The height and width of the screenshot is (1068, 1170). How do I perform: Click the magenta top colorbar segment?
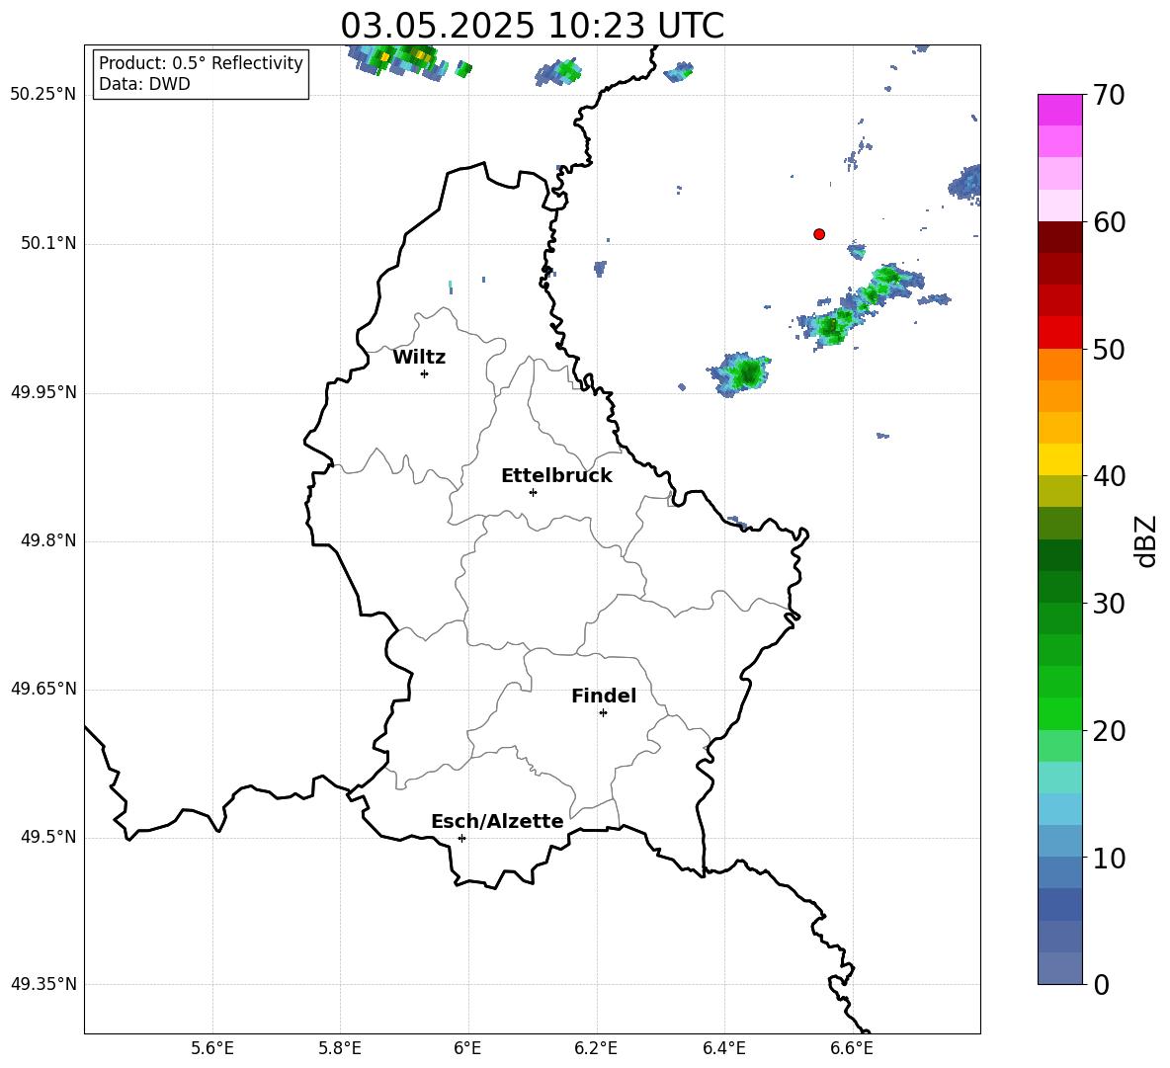coord(1059,110)
